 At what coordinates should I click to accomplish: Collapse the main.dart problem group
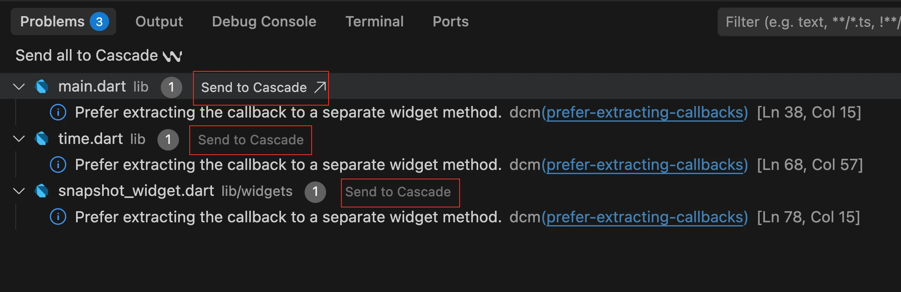click(18, 86)
